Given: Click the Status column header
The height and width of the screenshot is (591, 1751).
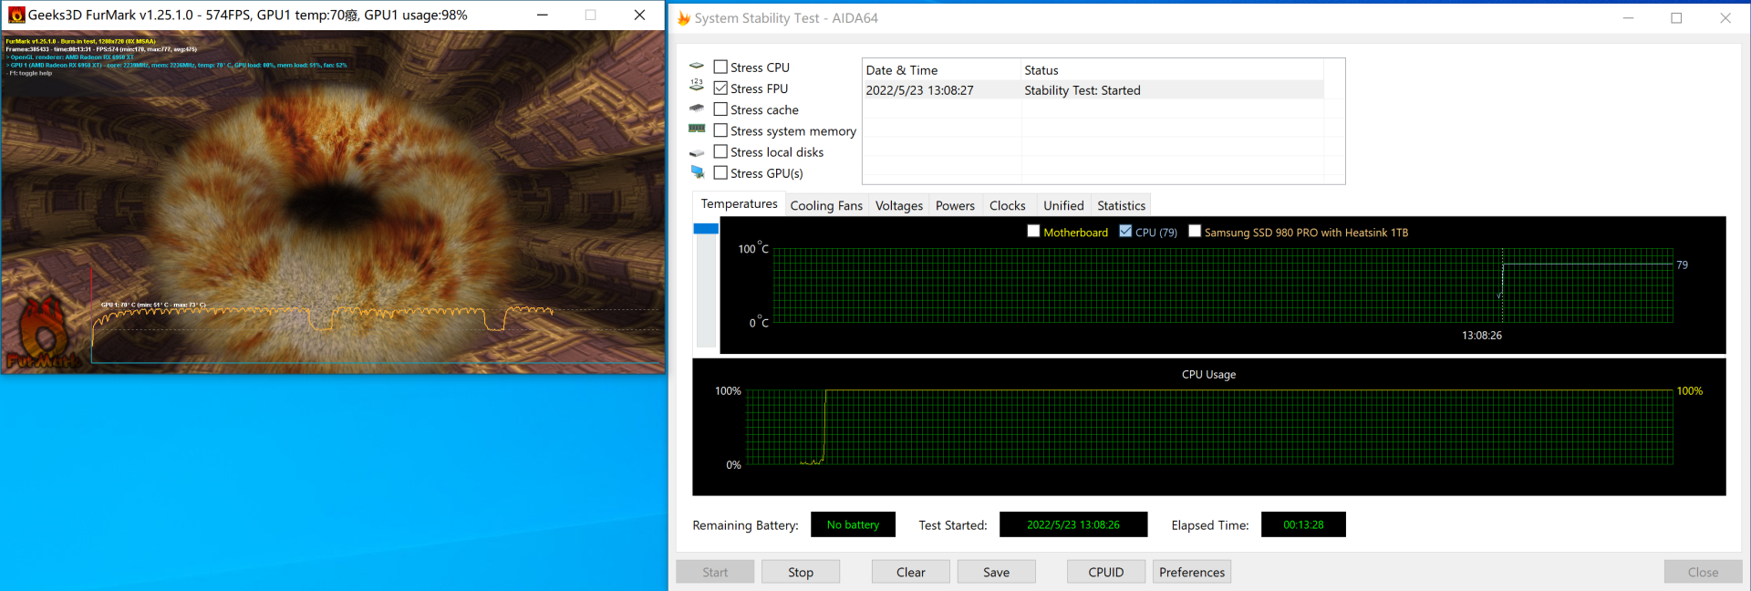Looking at the screenshot, I should coord(1172,69).
